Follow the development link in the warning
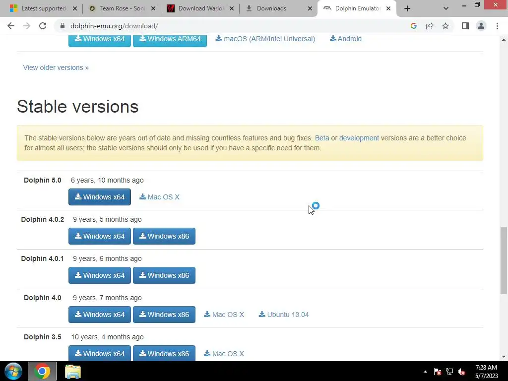Image resolution: width=508 pixels, height=381 pixels. click(359, 138)
